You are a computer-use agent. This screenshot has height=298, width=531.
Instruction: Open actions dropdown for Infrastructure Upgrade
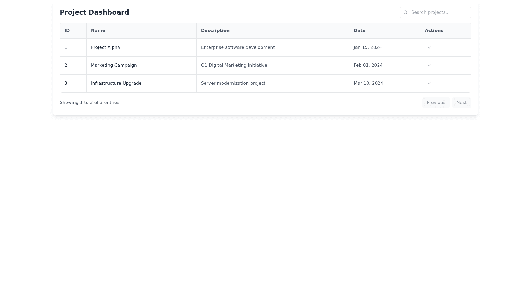point(429,83)
